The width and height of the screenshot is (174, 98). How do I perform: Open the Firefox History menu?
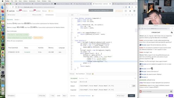click(x=25, y=1)
